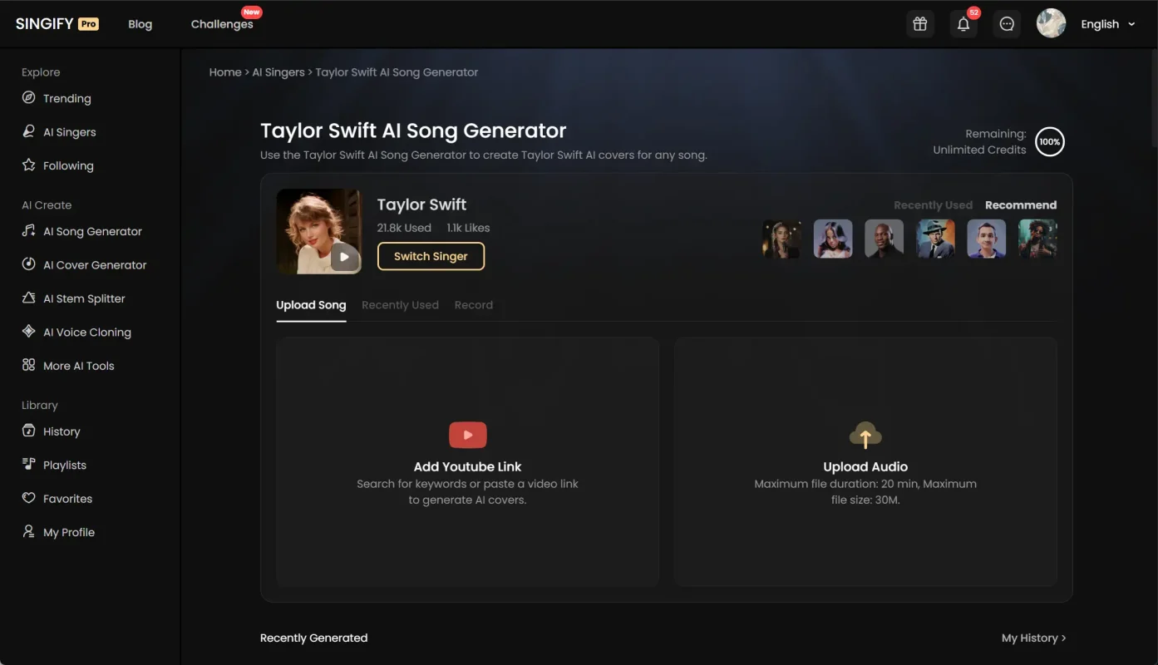Go to AI Singers breadcrumb
The height and width of the screenshot is (665, 1158).
(x=278, y=72)
